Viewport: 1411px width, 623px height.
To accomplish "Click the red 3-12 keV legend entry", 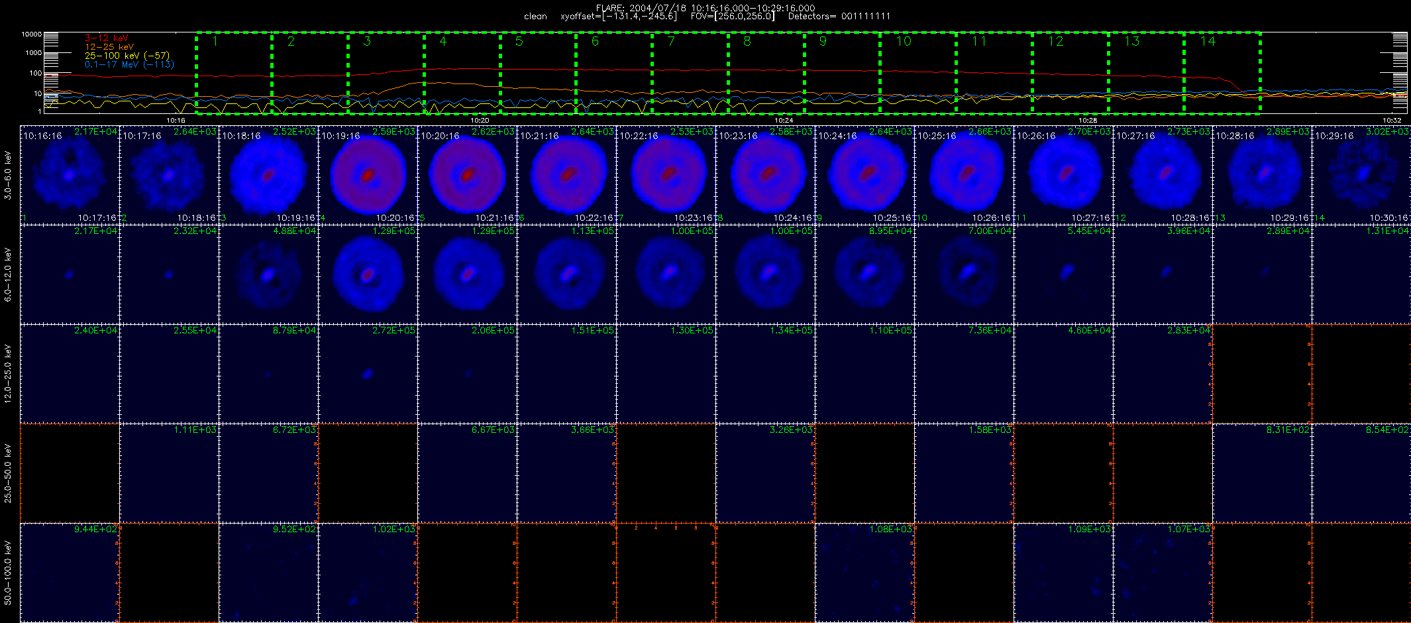I will click(x=107, y=38).
